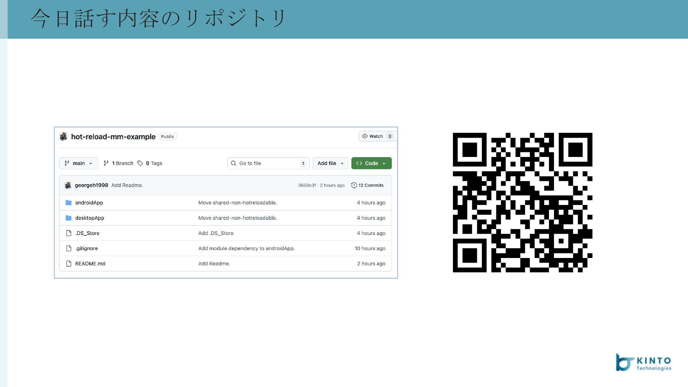The image size is (688, 387).
Task: Open the 12 Commits link
Action: click(x=371, y=185)
